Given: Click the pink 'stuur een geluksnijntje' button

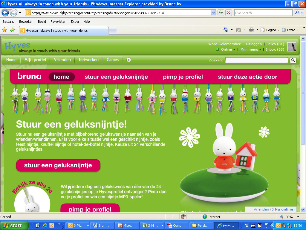Looking at the screenshot, I should 58,165.
